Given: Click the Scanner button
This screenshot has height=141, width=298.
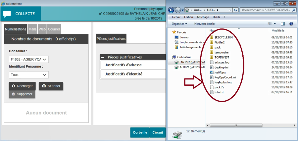Looking at the screenshot, I should (51, 86).
